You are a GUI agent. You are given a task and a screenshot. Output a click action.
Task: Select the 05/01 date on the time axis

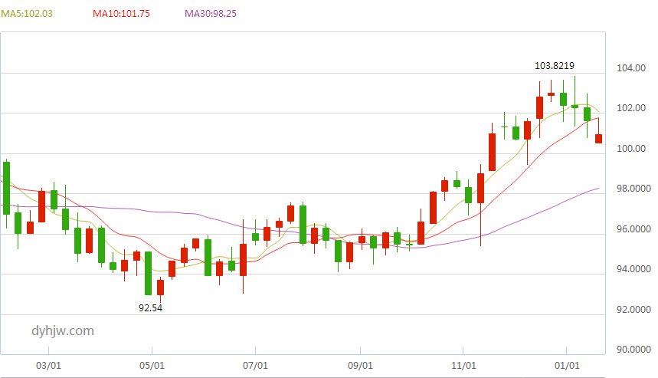click(x=152, y=366)
